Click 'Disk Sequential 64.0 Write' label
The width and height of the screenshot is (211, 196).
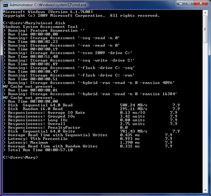coord(41,131)
